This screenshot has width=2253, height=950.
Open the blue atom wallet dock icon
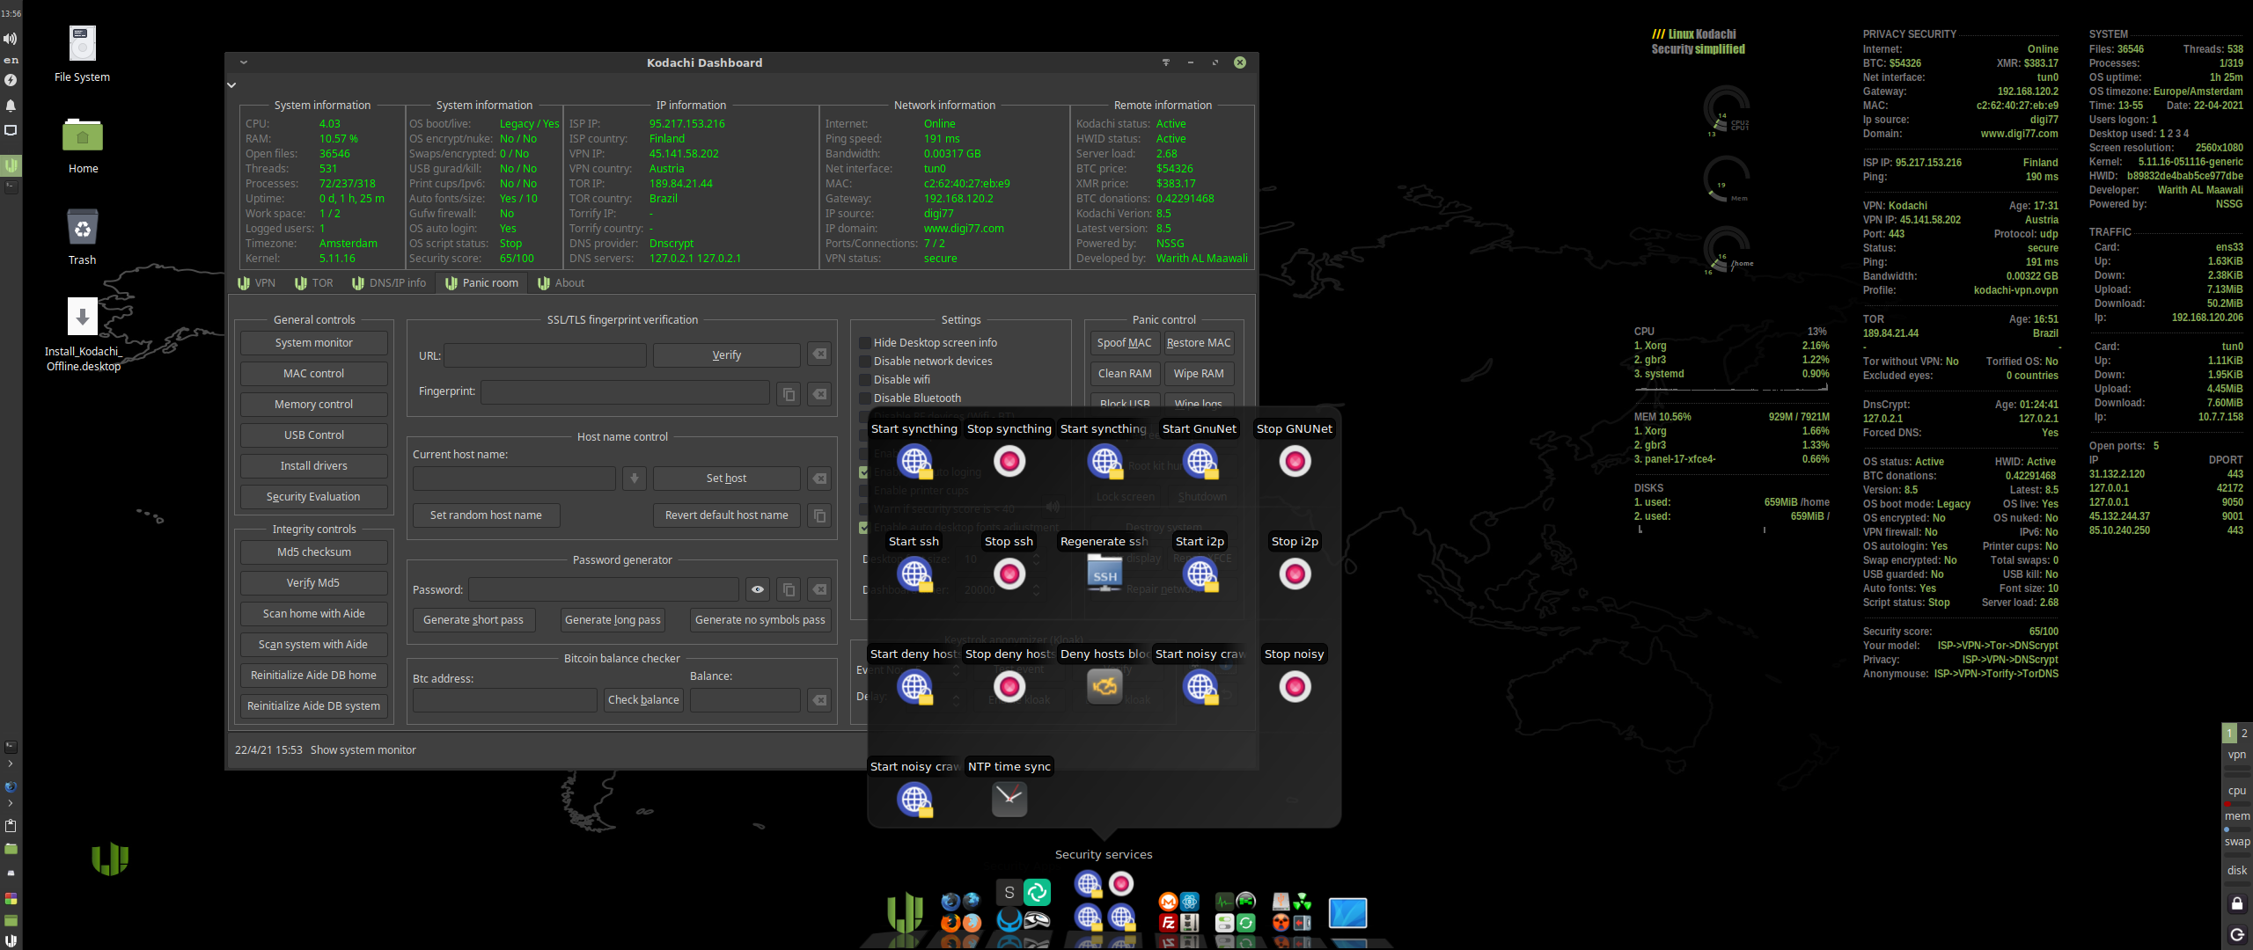[1190, 902]
